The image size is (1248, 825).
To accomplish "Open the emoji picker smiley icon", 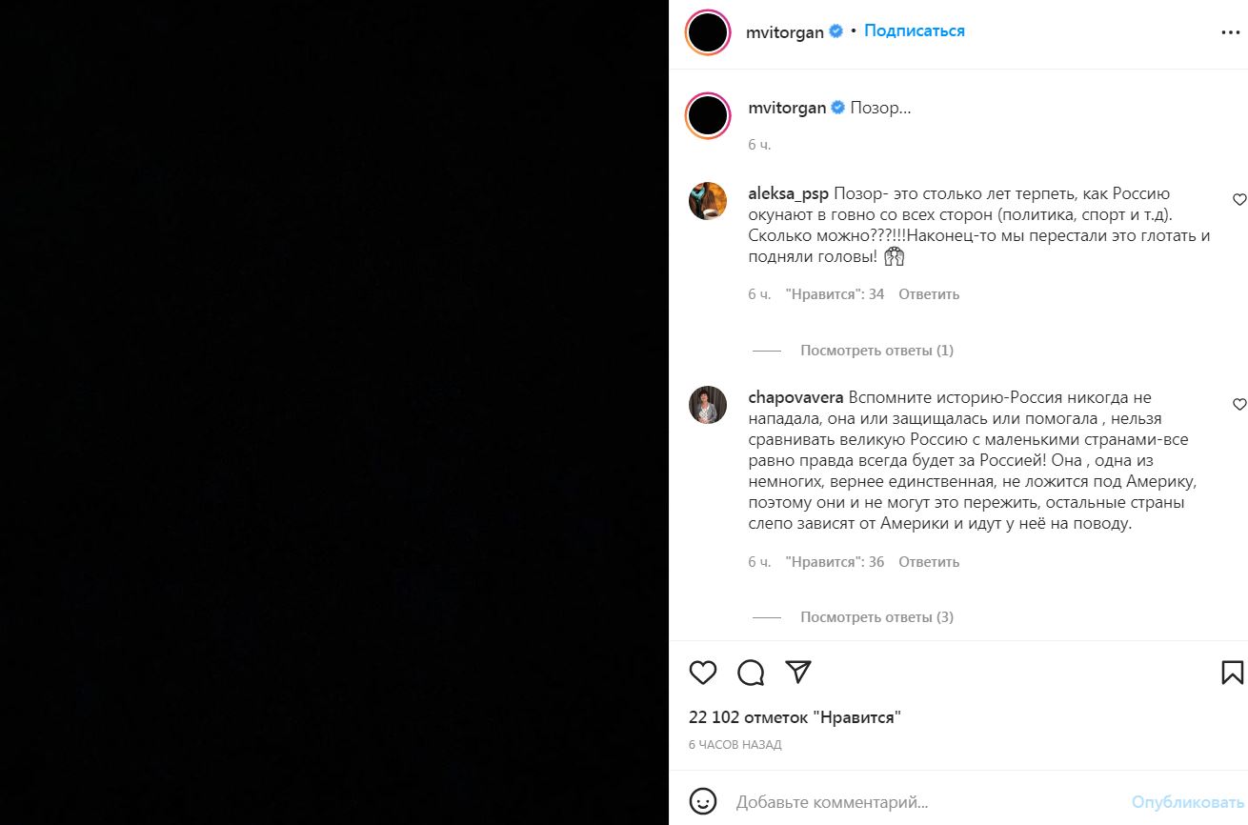I will click(x=703, y=801).
